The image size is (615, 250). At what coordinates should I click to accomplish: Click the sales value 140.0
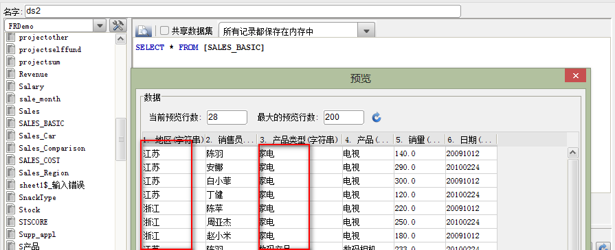pos(419,153)
